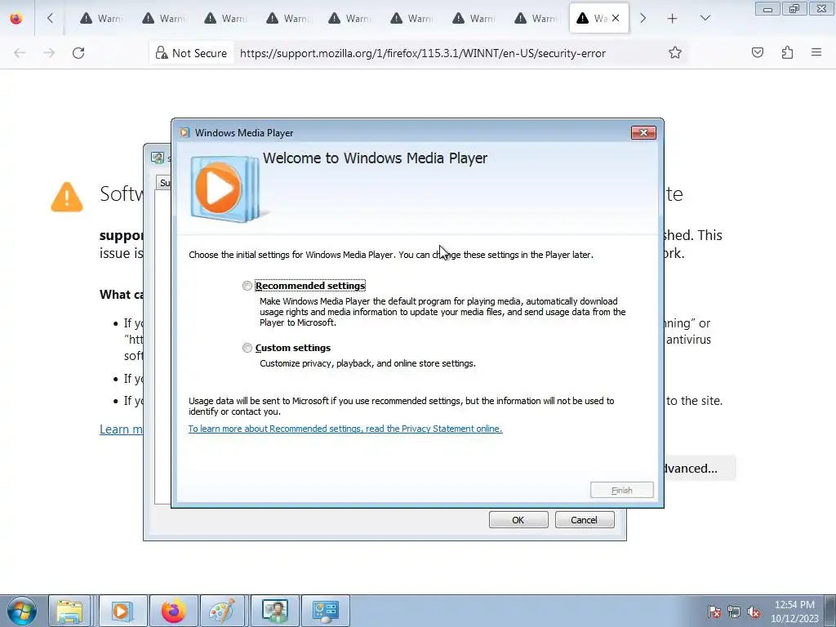Click the Firefox View icon in tab bar
This screenshot has width=836, height=627.
pyautogui.click(x=16, y=19)
